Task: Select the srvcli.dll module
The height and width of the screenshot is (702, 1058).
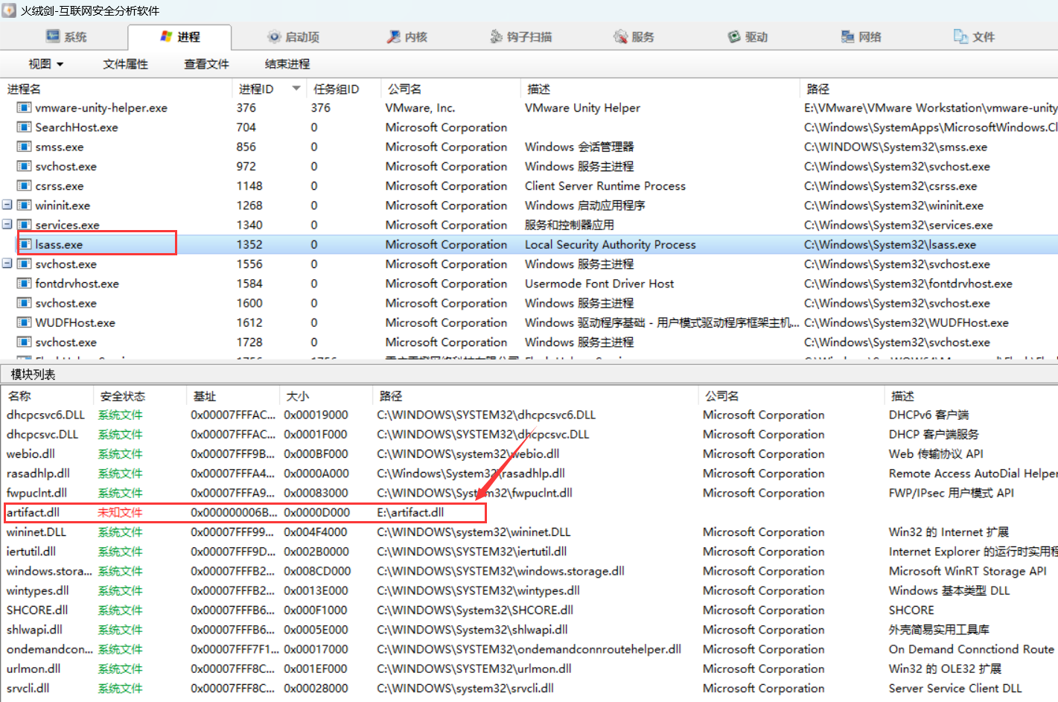Action: pyautogui.click(x=28, y=688)
